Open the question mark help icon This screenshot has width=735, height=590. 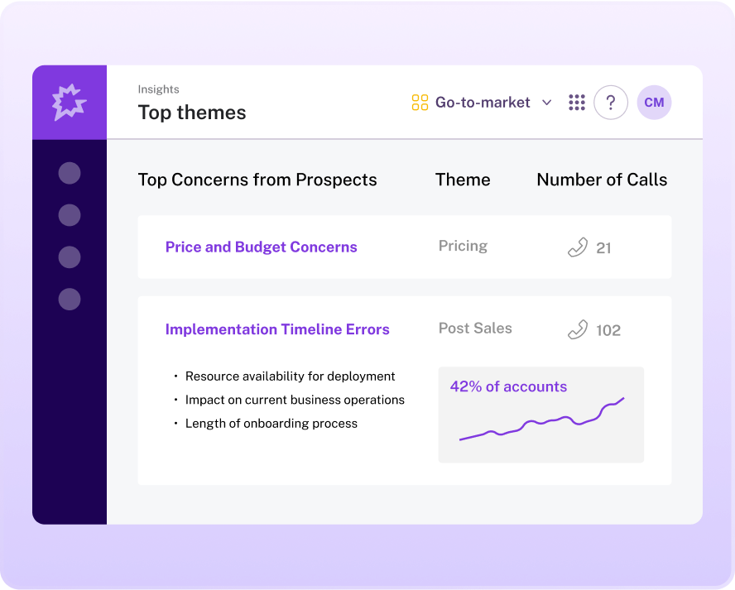pyautogui.click(x=611, y=102)
